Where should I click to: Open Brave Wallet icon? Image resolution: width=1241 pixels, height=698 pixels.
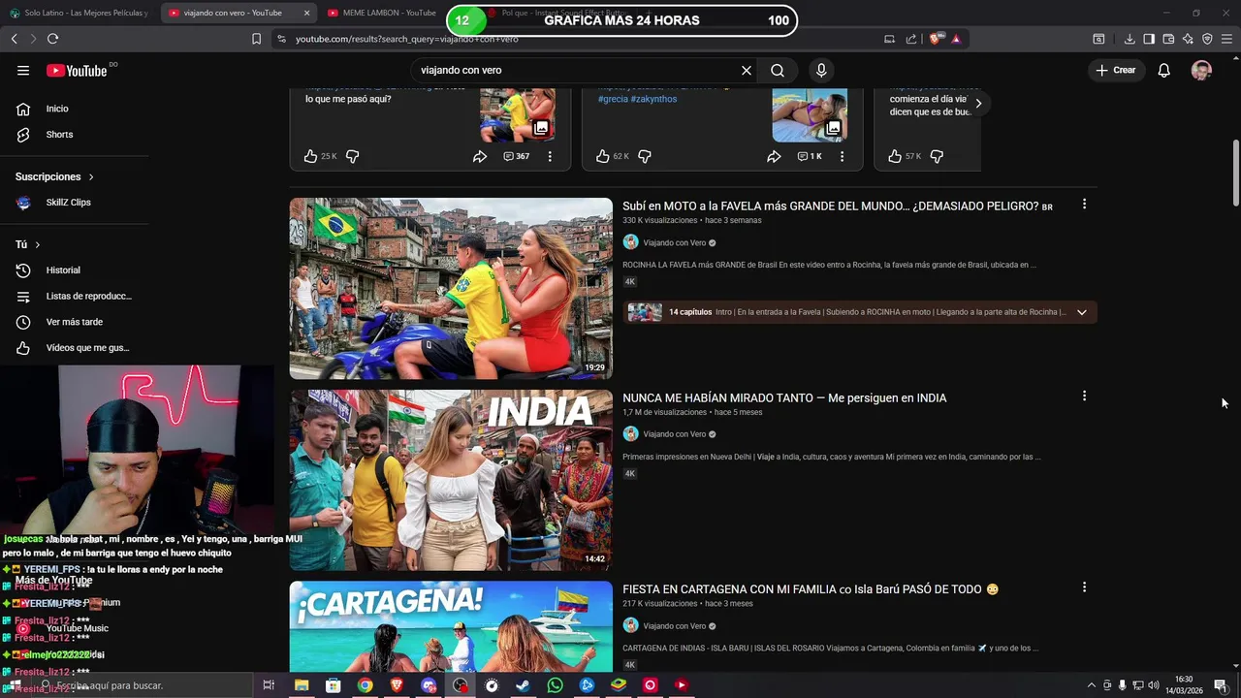point(1168,39)
